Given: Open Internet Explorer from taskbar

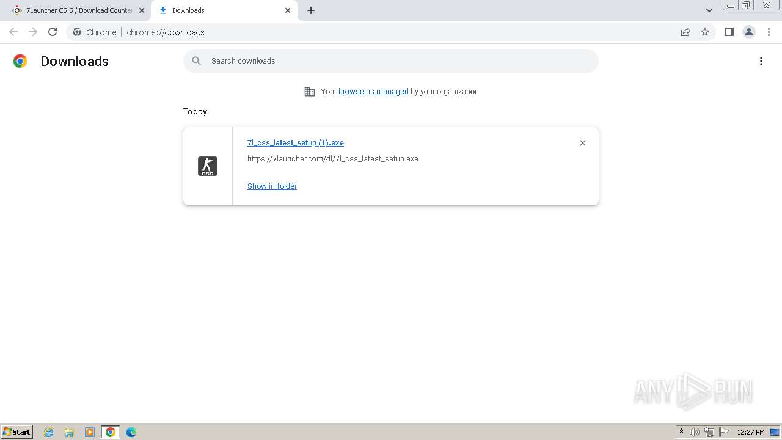Looking at the screenshot, I should click(49, 432).
